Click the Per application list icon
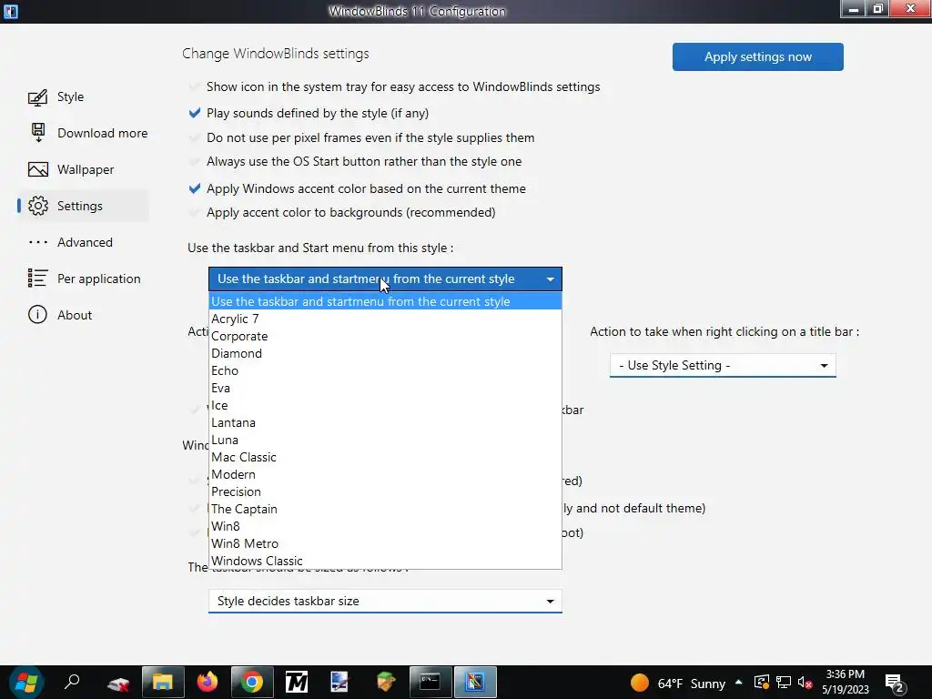The height and width of the screenshot is (699, 932). pyautogui.click(x=38, y=279)
